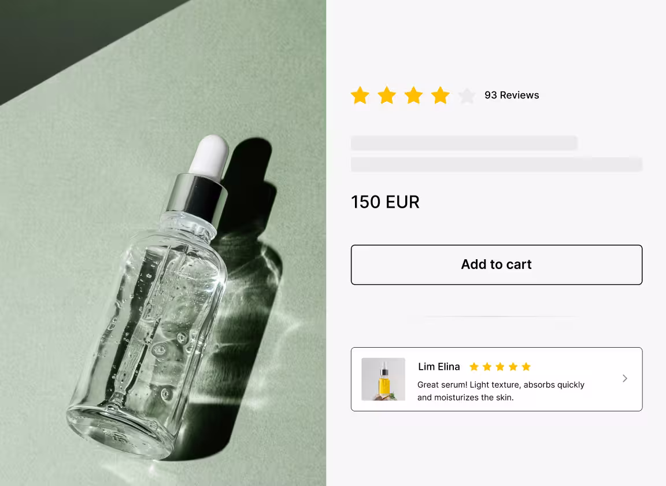Click the second star of product rating
Screen dimensions: 666x486
click(x=387, y=95)
